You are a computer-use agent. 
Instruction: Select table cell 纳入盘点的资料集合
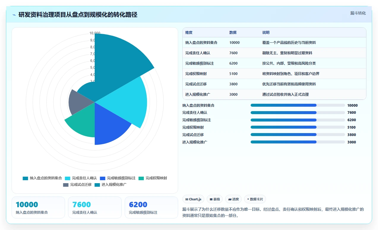[x=201, y=43]
